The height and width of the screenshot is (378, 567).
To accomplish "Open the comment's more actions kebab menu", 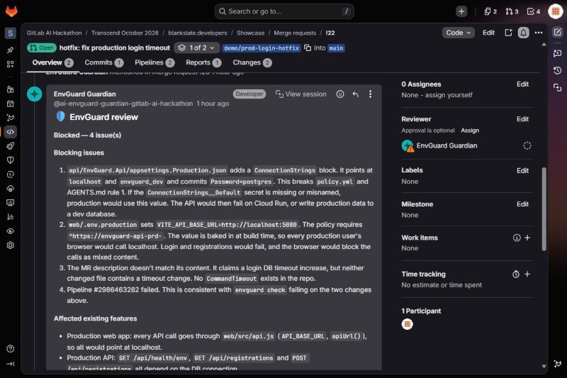I will click(x=370, y=94).
